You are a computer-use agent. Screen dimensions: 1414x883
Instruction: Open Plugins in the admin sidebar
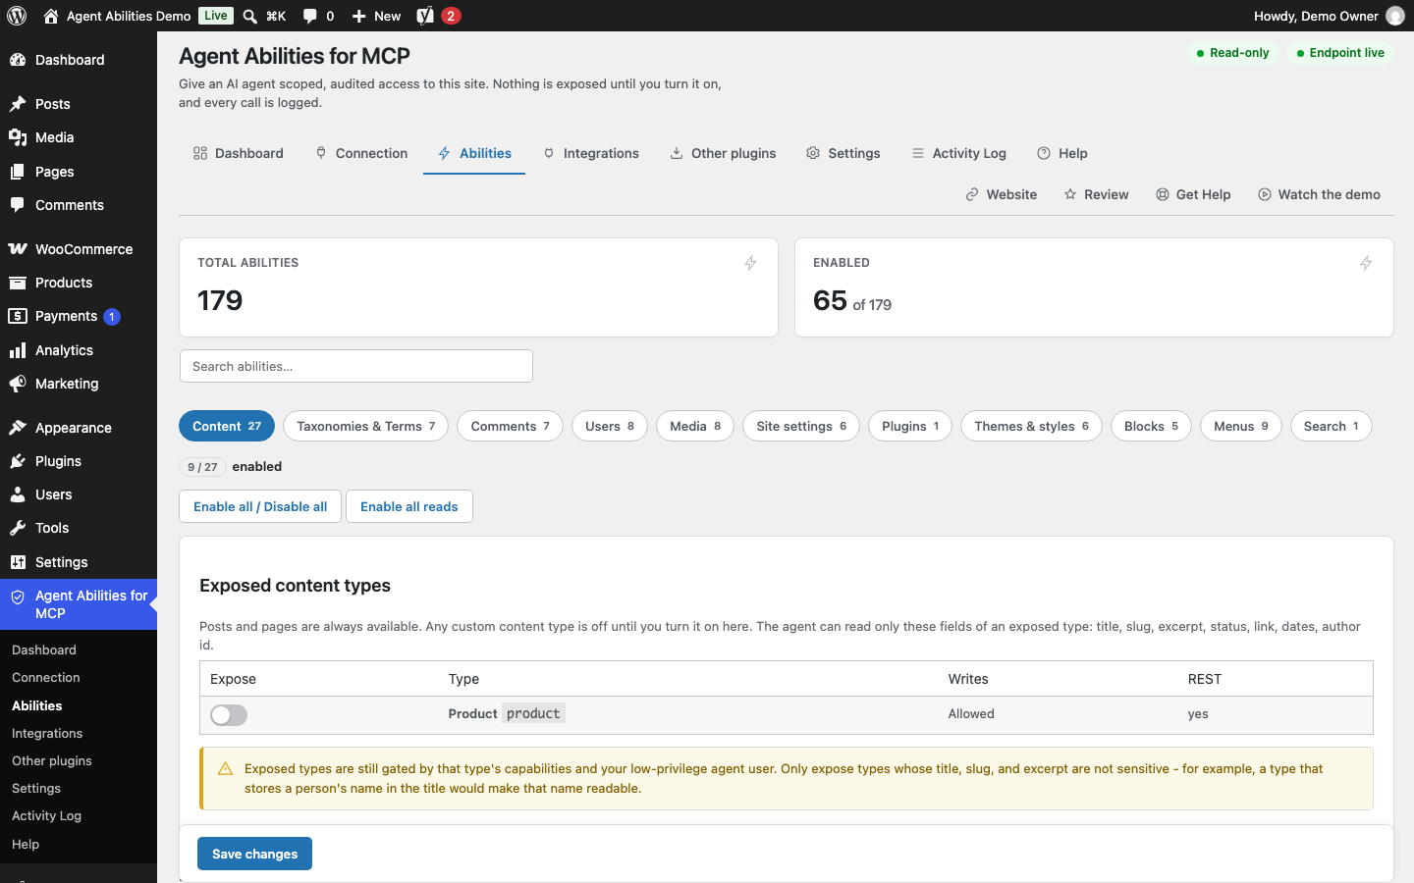click(79, 461)
